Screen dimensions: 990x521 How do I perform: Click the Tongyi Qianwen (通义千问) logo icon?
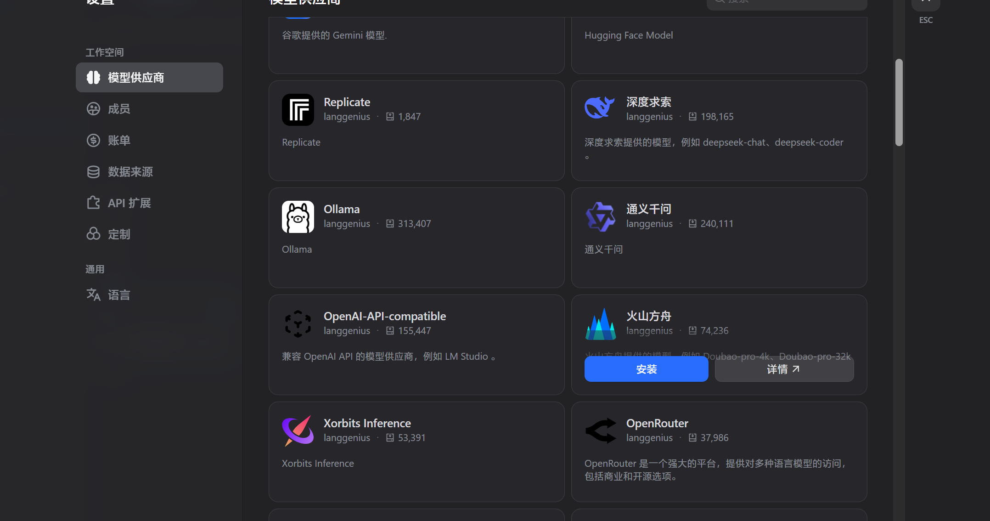[600, 216]
